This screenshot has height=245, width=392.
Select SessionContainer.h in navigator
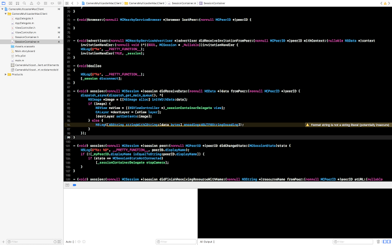(x=27, y=37)
